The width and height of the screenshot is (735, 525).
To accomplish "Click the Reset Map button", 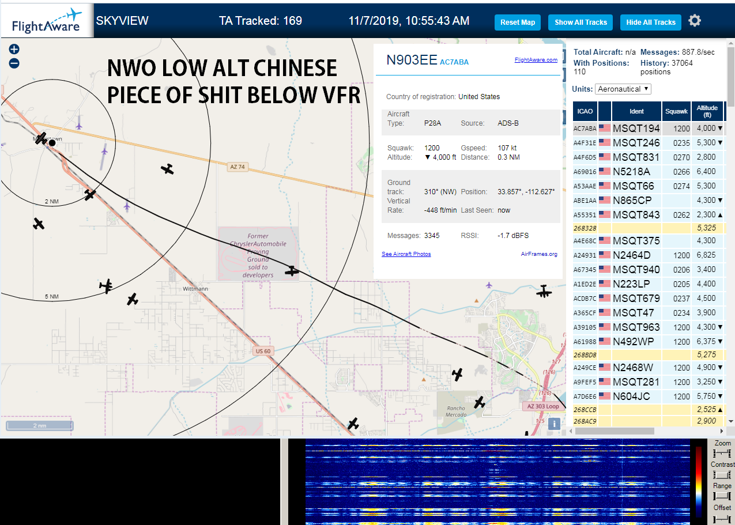I will (x=518, y=22).
